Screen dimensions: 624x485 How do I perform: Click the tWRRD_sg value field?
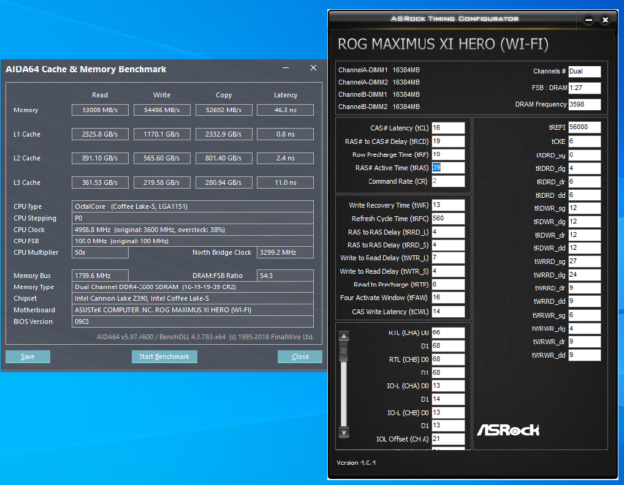[584, 261]
